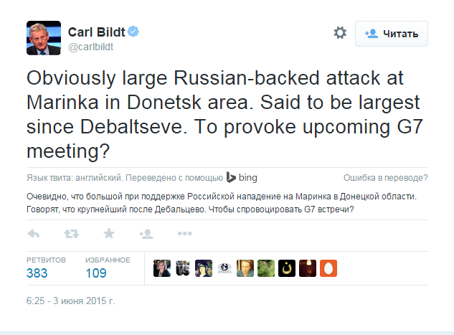View the 383 retweets list
The height and width of the screenshot is (335, 454).
[37, 273]
